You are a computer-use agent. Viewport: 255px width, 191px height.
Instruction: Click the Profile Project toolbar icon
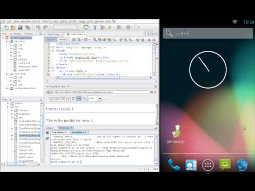tap(128, 28)
